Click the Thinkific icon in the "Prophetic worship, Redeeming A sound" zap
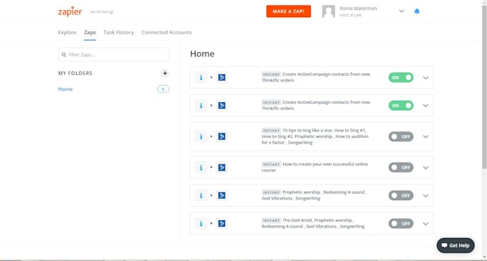487x261 pixels. (201, 195)
